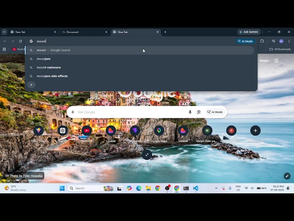Image resolution: width=294 pixels, height=221 pixels.
Task: Open the Images link
Action: point(264,61)
